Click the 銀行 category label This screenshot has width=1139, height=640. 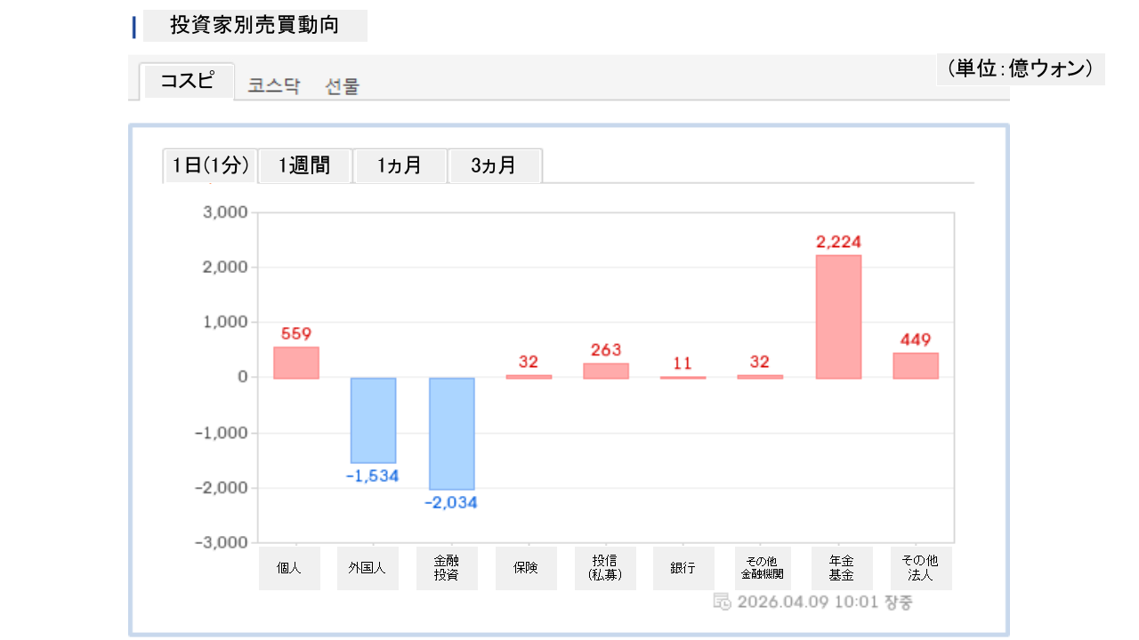point(683,568)
